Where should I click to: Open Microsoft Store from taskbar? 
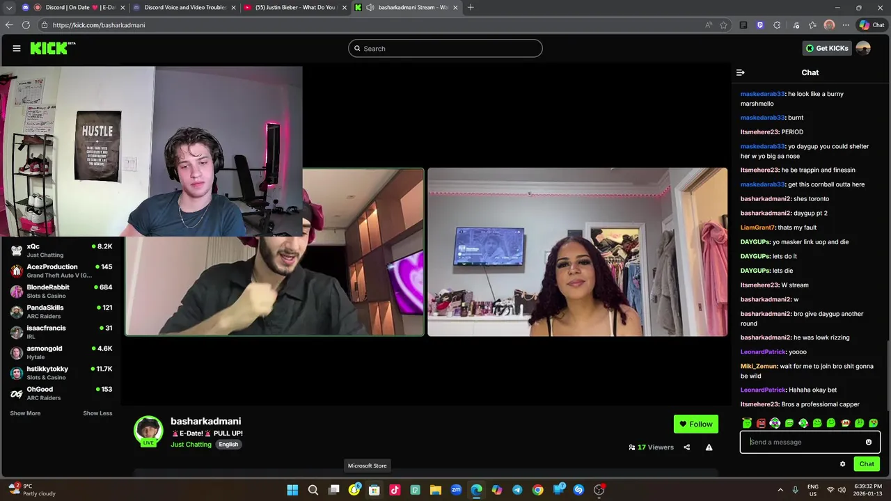click(x=374, y=490)
